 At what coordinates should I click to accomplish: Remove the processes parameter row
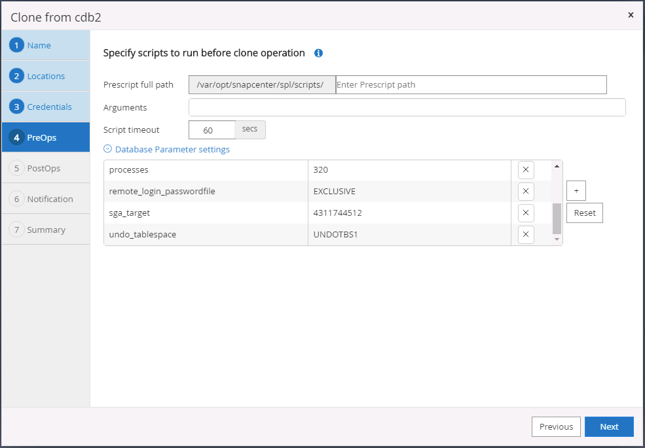[x=526, y=170]
